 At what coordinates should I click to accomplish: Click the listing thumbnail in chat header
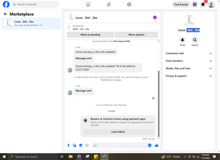(x=71, y=18)
